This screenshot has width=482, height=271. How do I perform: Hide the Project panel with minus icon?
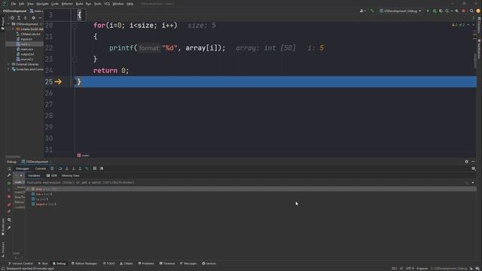[40, 18]
